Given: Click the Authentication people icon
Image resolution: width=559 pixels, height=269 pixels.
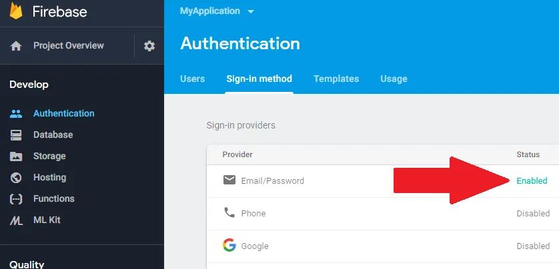Looking at the screenshot, I should point(16,114).
